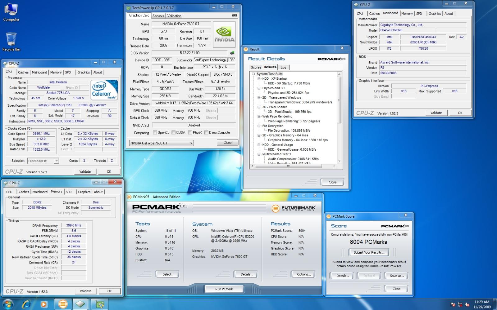Click Select... button under Tests
This screenshot has width=497, height=310.
point(168,274)
